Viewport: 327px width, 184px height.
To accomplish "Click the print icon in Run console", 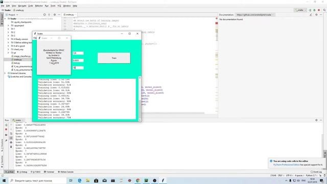I will (x=11, y=143).
